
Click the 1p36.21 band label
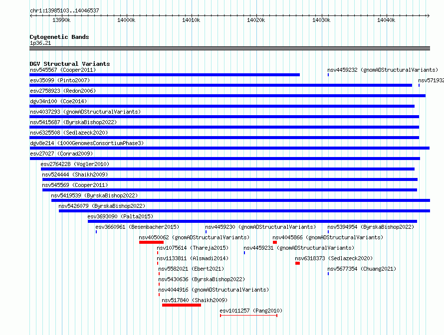pos(40,43)
